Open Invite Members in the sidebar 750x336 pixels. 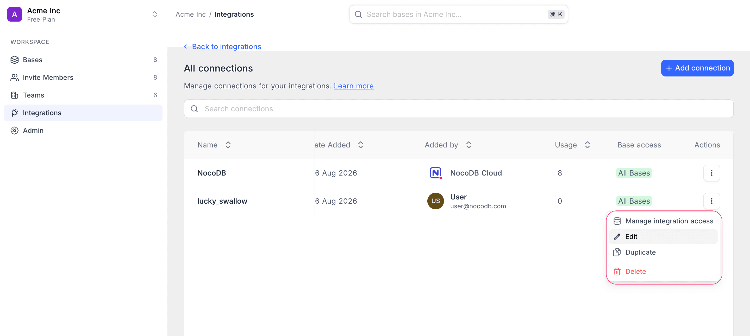point(83,77)
